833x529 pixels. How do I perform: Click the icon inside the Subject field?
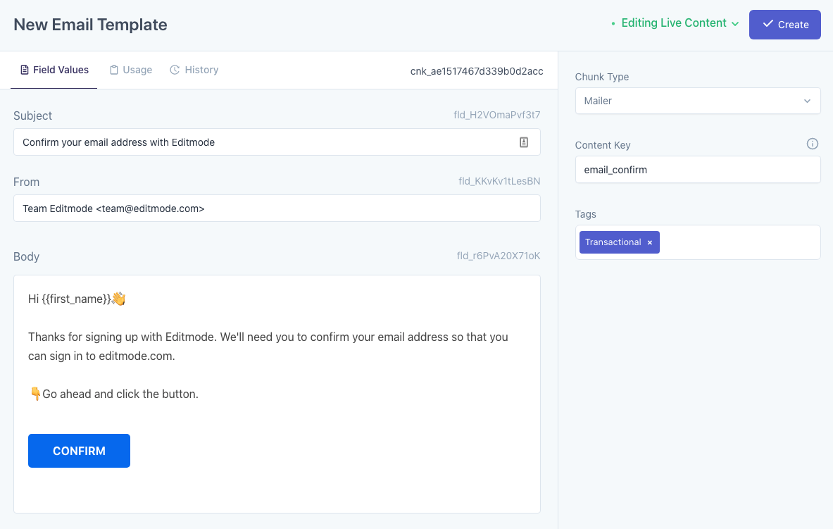[x=523, y=142]
